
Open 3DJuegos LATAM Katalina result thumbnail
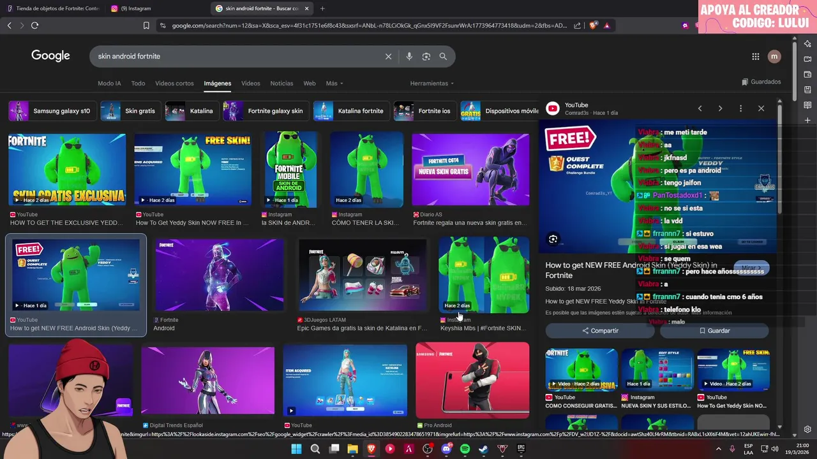tap(363, 275)
